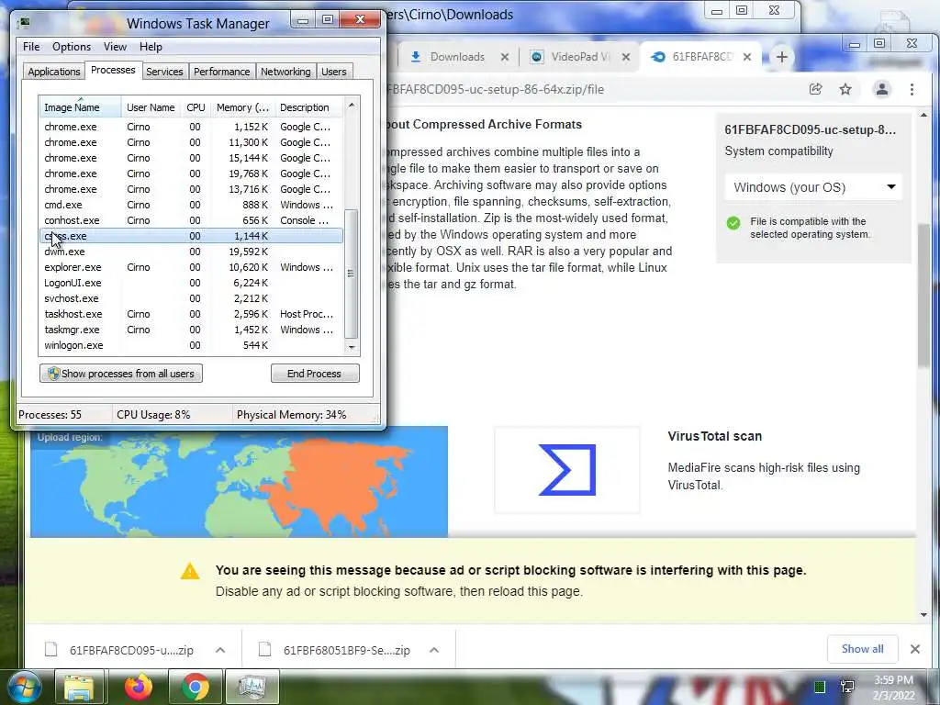The height and width of the screenshot is (705, 940).
Task: Click the green compatibility checkmark icon
Action: pyautogui.click(x=733, y=223)
